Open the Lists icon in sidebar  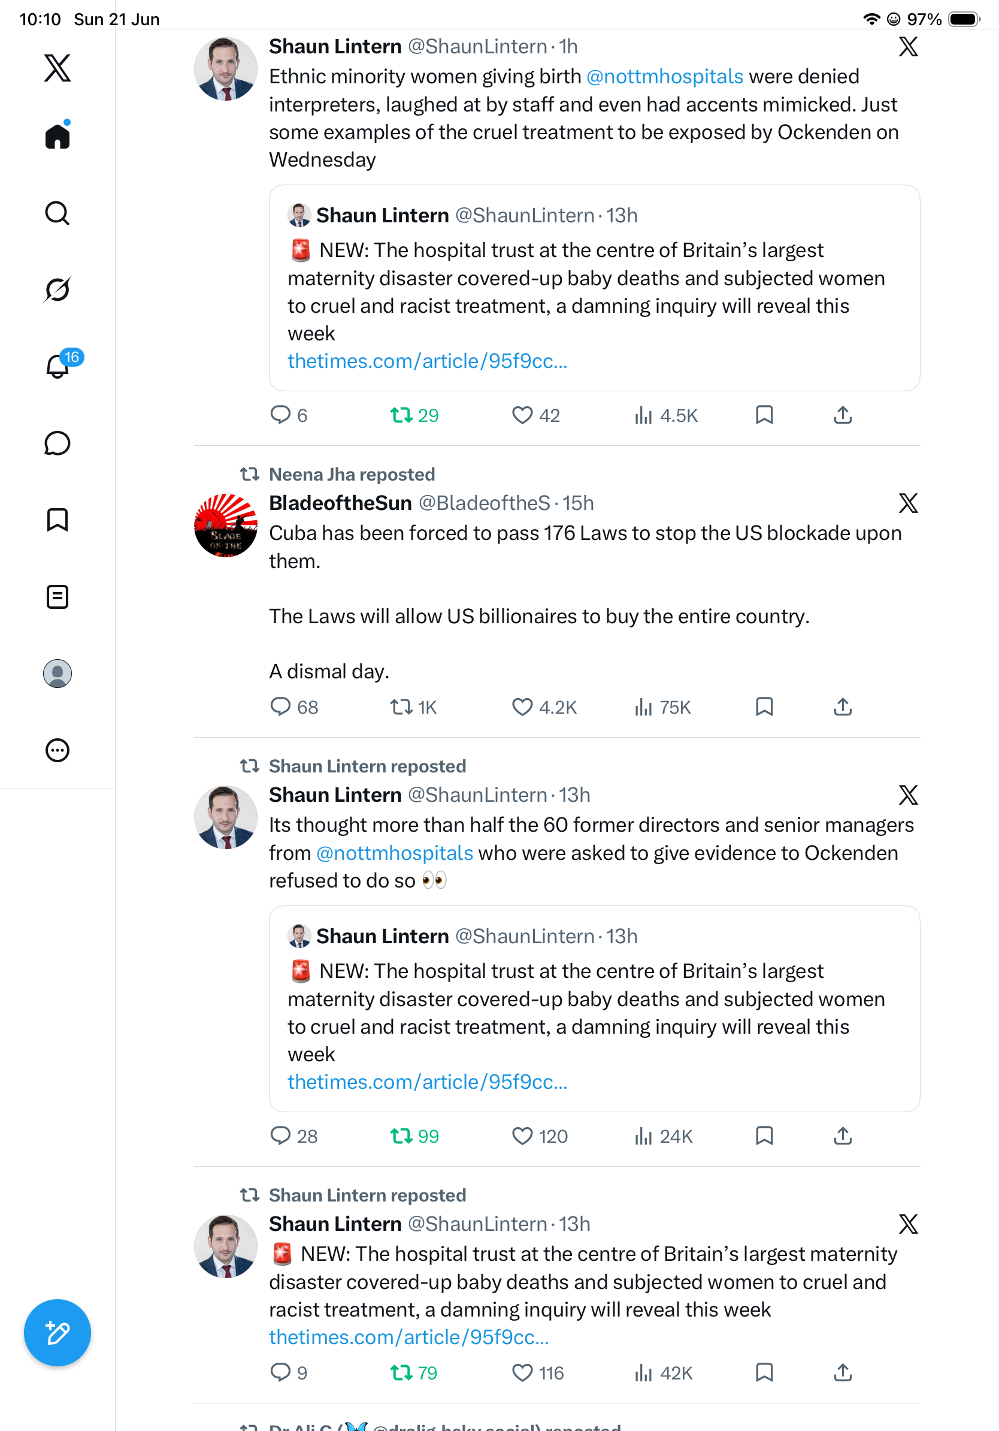57,596
